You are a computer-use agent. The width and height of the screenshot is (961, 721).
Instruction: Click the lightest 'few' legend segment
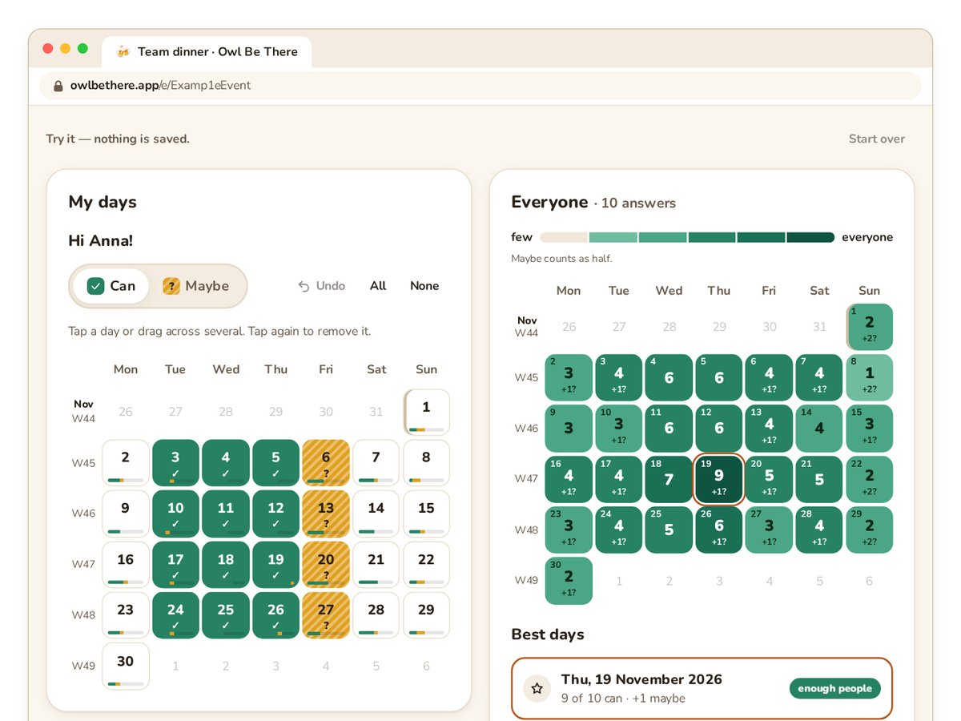pos(564,237)
